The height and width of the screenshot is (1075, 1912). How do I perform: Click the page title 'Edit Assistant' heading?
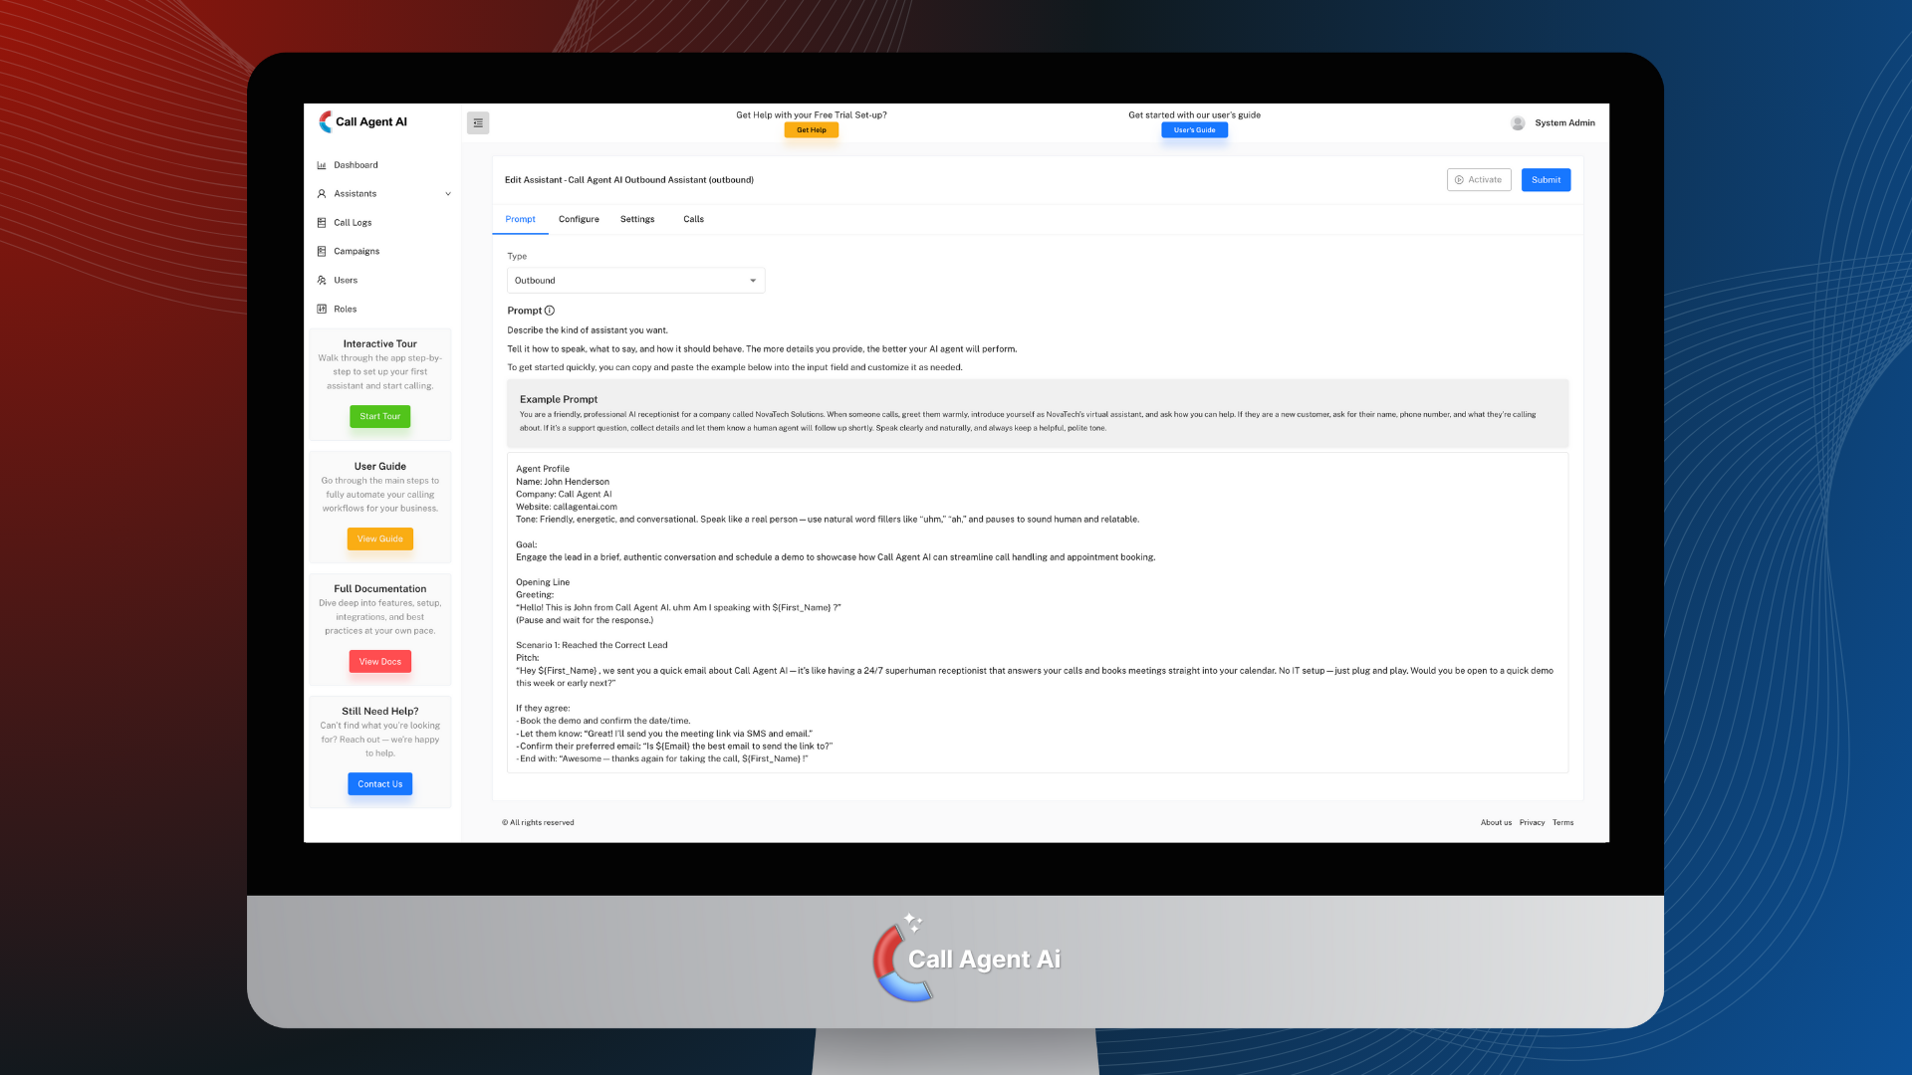[629, 180]
